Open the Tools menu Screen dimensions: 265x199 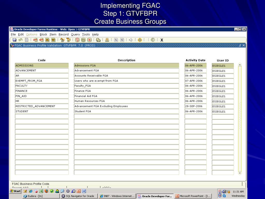tap(86, 34)
